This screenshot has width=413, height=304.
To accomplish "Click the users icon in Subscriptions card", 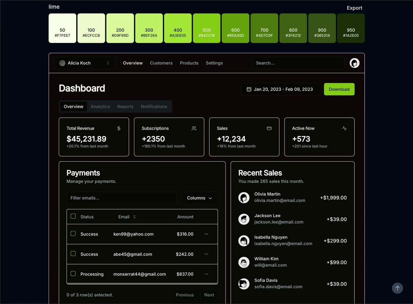I will [194, 128].
